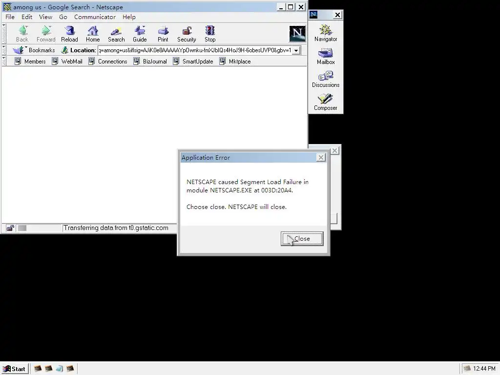Open the Edit menu
Viewport: 500px width, 375px height.
[x=27, y=17]
